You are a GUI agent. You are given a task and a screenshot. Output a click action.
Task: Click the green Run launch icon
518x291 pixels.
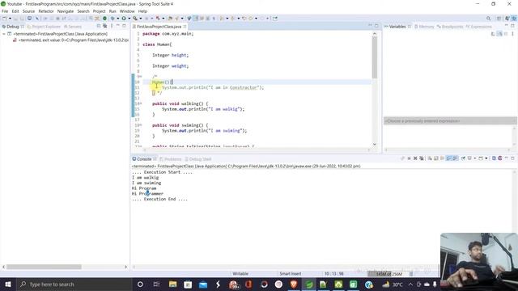(x=124, y=19)
